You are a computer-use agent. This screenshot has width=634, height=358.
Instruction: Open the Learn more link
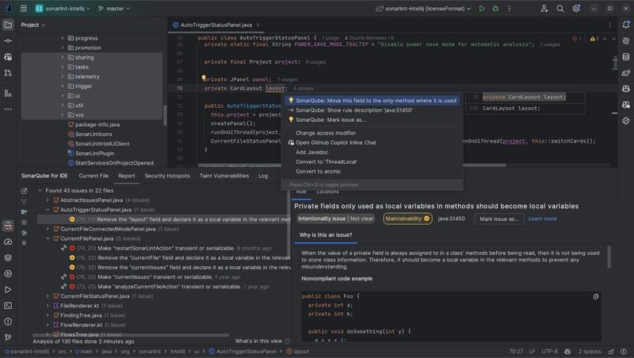pyautogui.click(x=542, y=219)
